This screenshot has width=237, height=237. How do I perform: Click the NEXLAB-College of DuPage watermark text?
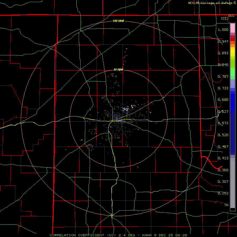pyautogui.click(x=212, y=3)
